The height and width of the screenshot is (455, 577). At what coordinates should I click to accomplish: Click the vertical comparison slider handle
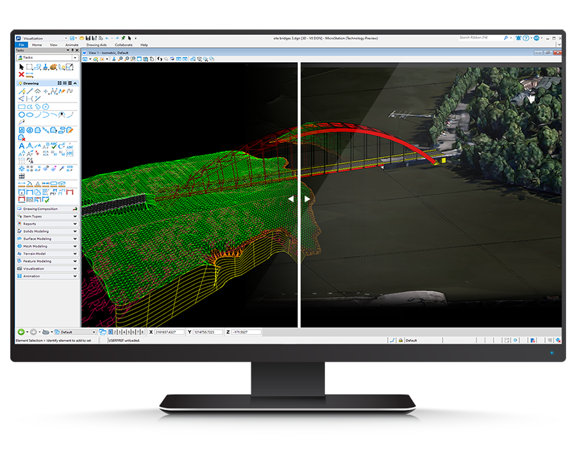click(x=299, y=199)
